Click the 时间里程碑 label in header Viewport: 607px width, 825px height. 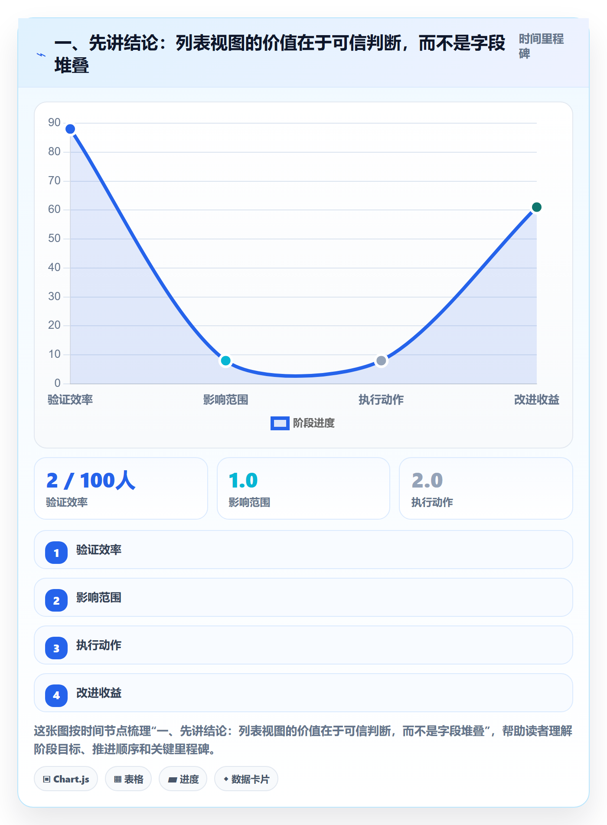click(x=541, y=46)
